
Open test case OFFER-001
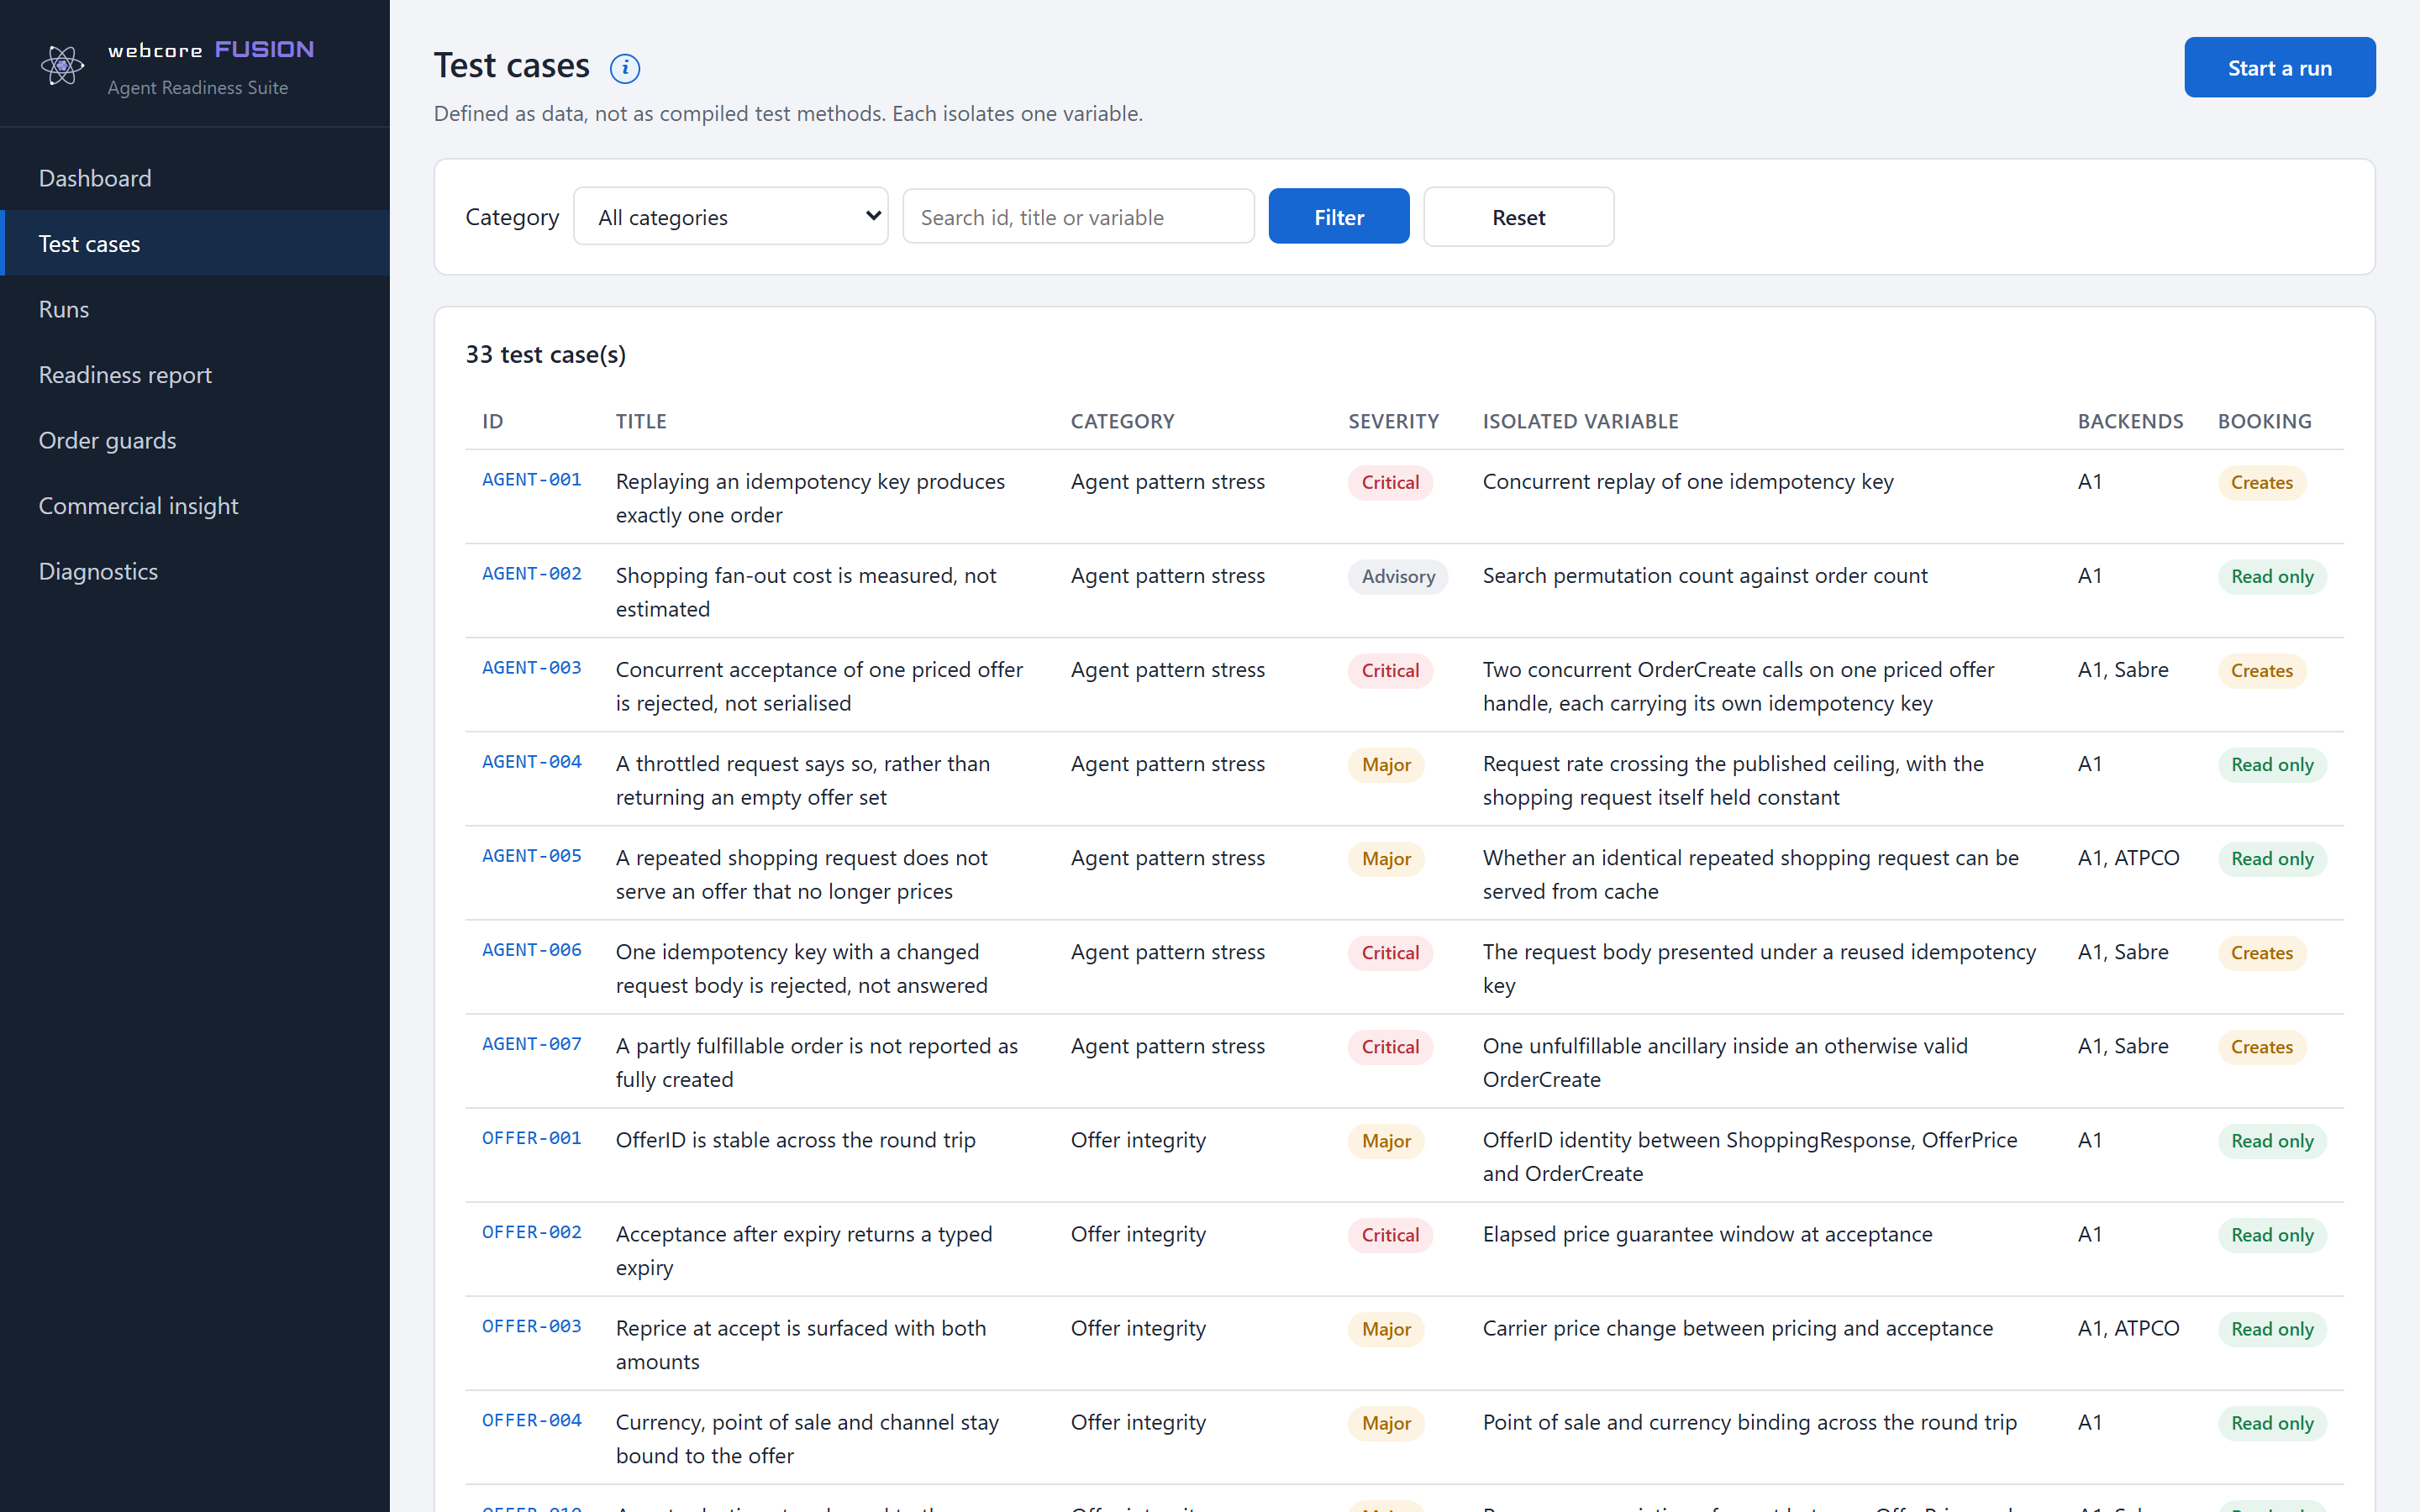[x=531, y=1138]
